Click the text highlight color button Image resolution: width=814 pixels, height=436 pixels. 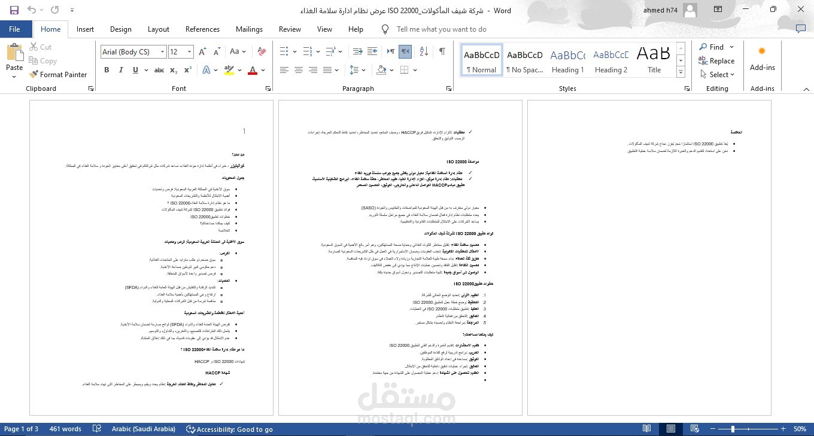click(229, 70)
